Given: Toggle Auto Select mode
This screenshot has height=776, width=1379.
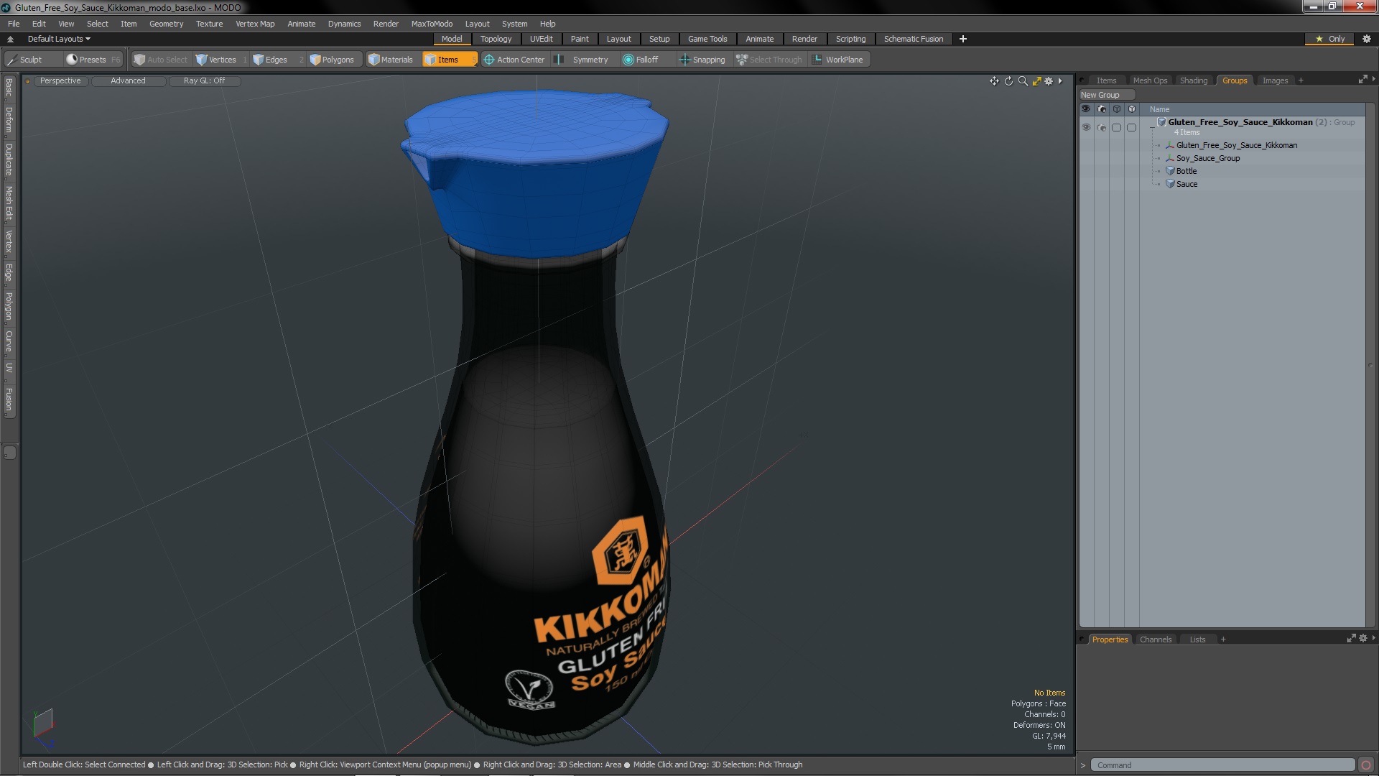Looking at the screenshot, I should (160, 60).
